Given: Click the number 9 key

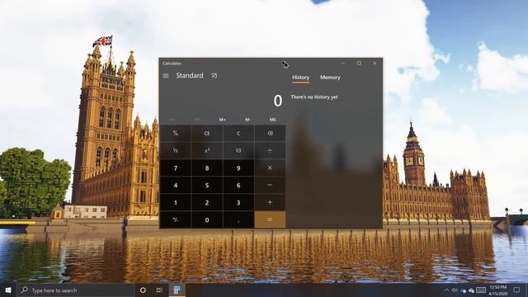Looking at the screenshot, I should pyautogui.click(x=238, y=167).
